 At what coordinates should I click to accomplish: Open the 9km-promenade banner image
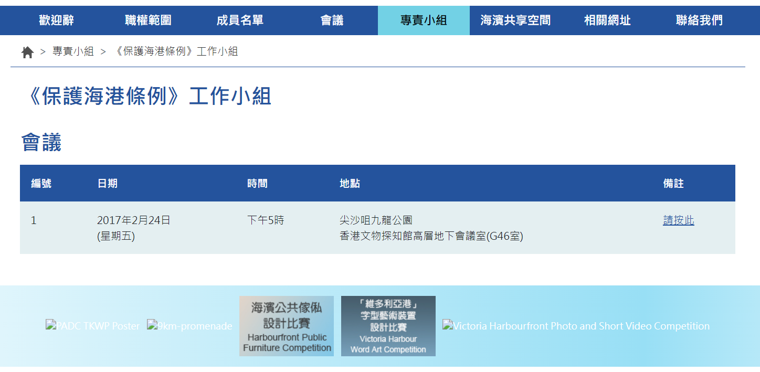189,326
